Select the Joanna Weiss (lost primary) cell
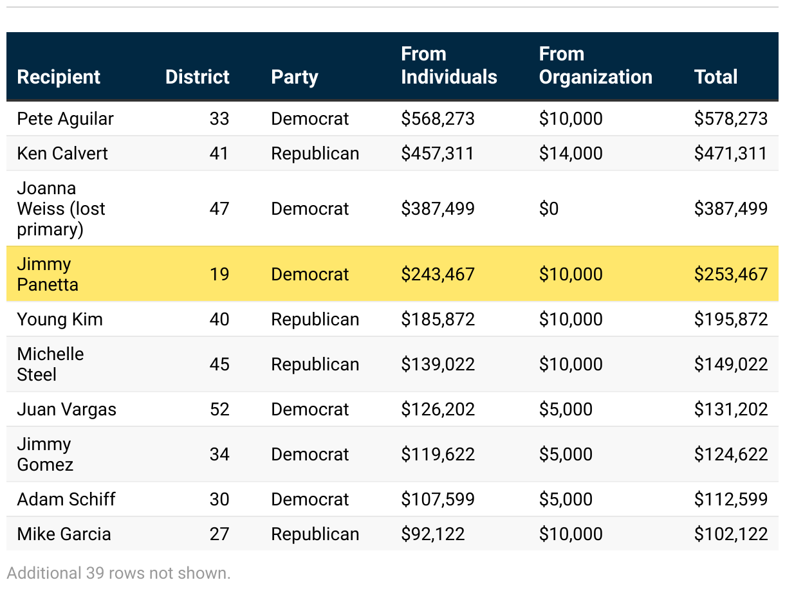This screenshot has height=589, width=785. pos(61,209)
